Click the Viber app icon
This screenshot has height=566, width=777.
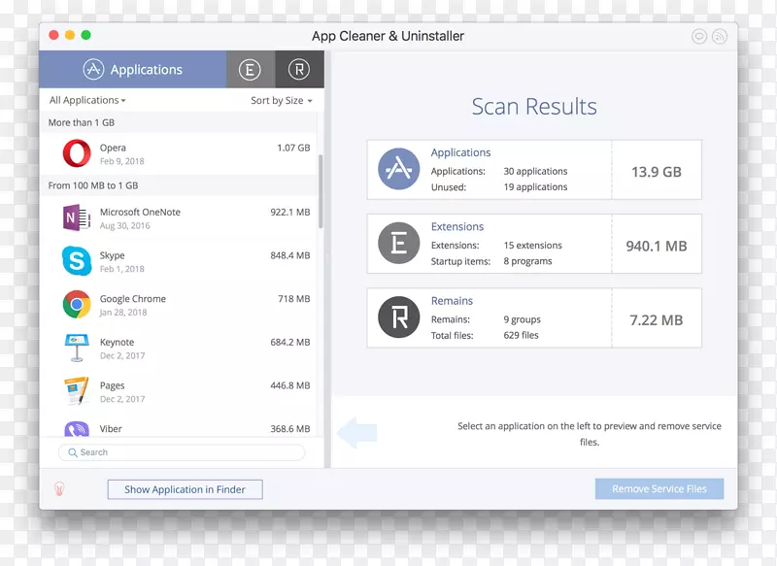(77, 429)
